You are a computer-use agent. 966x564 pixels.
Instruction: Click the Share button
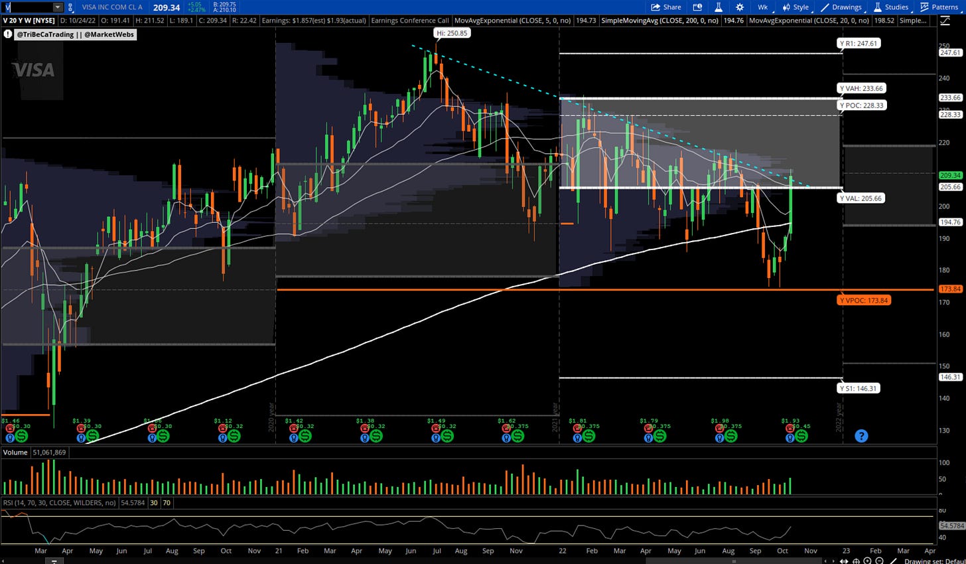pos(666,7)
